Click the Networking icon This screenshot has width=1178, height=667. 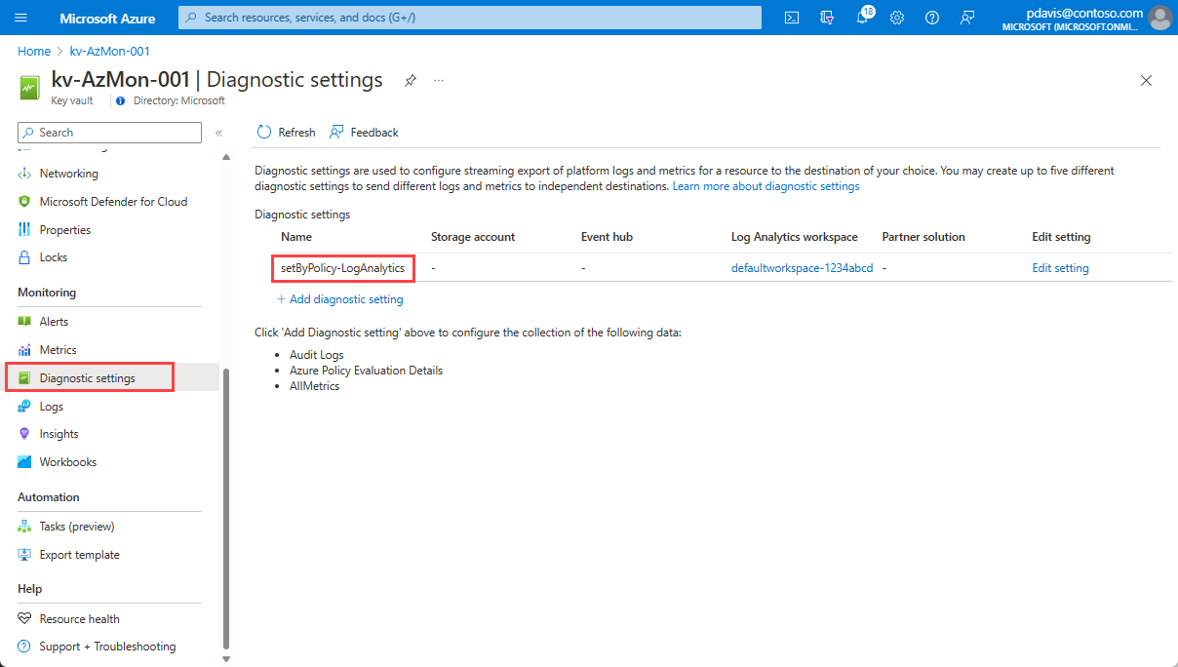[24, 174]
